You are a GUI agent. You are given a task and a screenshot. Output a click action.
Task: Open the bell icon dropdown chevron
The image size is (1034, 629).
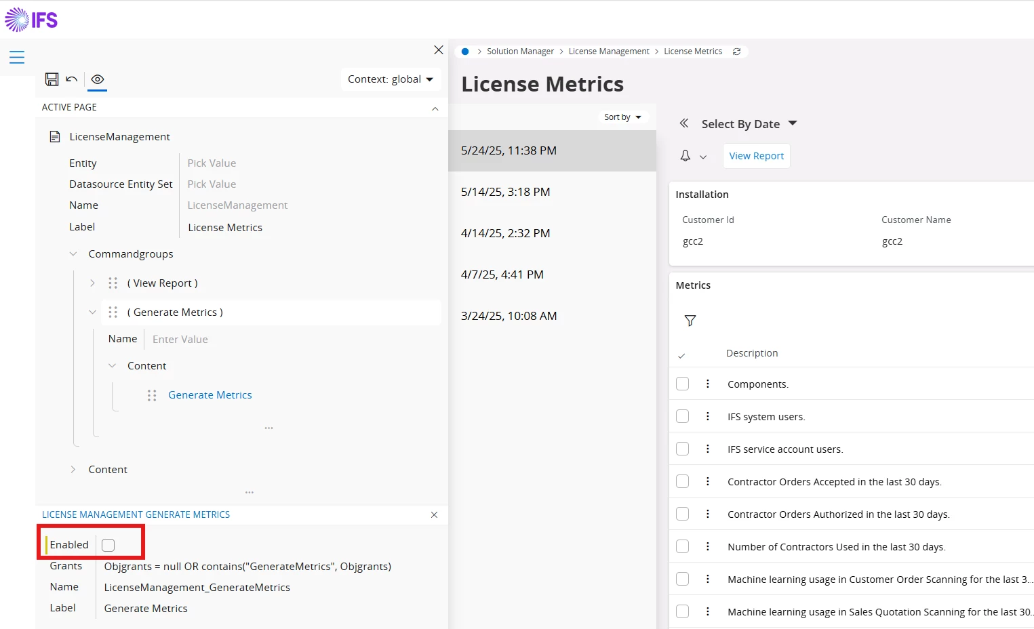(703, 157)
